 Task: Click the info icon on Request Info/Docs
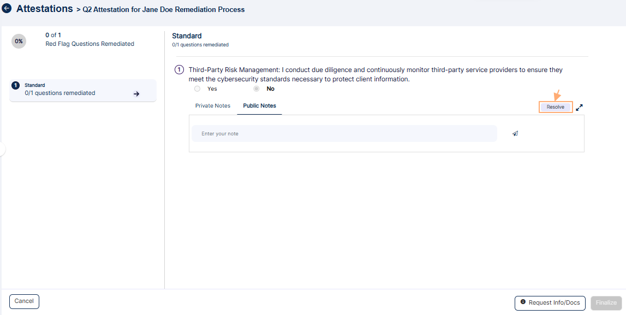523,302
